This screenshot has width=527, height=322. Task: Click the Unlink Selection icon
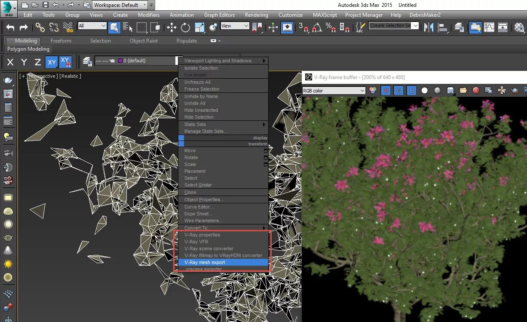(x=54, y=28)
